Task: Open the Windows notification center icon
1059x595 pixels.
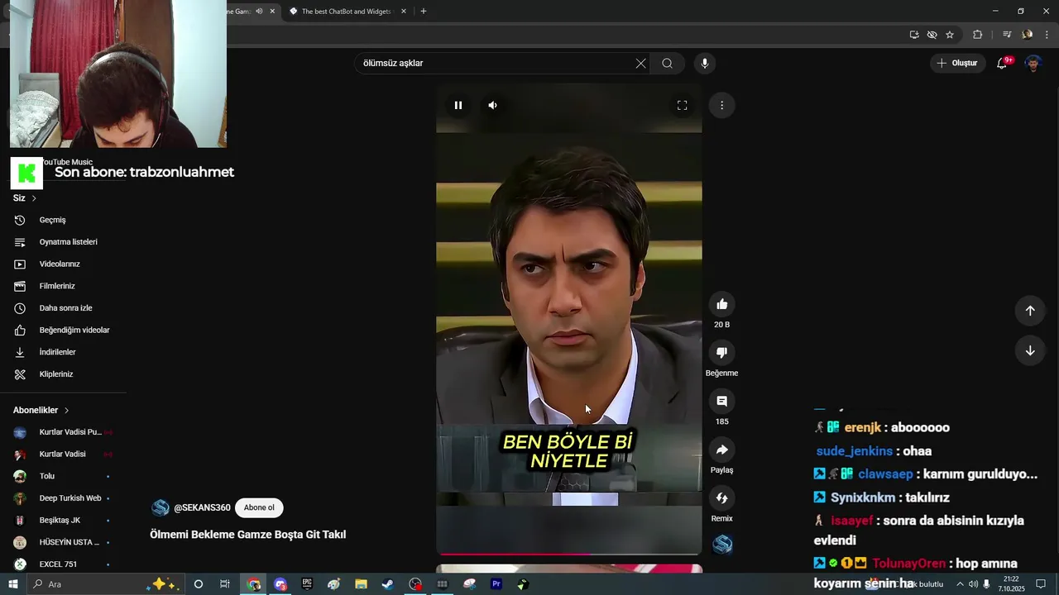Action: point(1041,584)
